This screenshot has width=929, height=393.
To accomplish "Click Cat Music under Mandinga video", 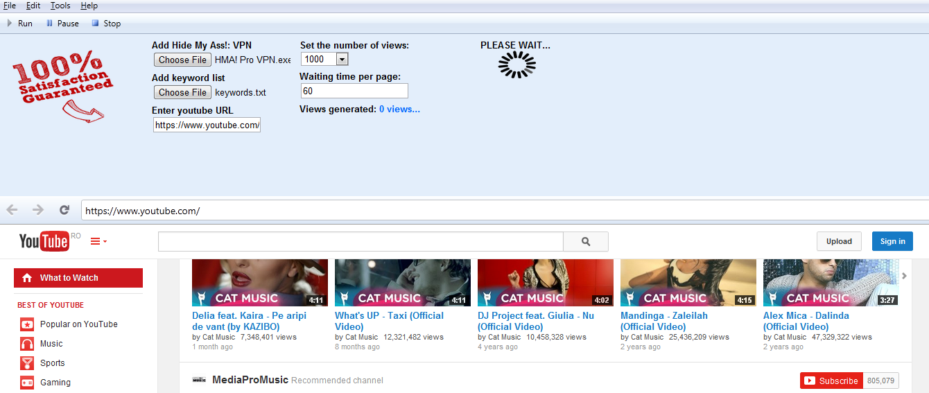I will tap(647, 338).
